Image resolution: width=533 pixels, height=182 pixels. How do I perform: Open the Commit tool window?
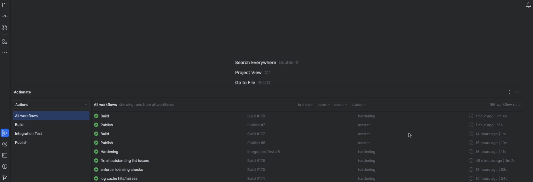pyautogui.click(x=5, y=16)
